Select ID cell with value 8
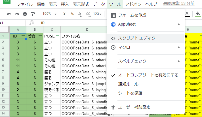Viewport: 202px width, 117px height. tap(18, 84)
